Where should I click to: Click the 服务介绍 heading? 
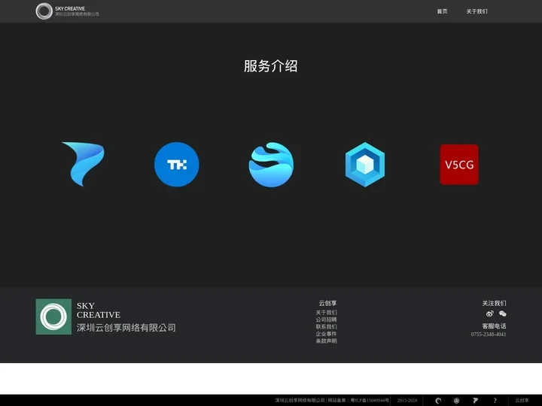[271, 66]
